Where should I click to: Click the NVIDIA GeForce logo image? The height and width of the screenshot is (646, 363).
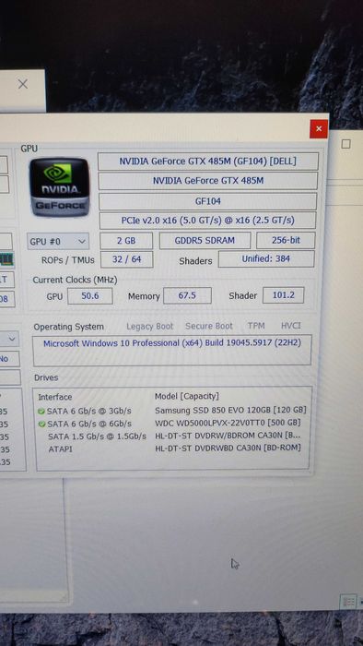click(60, 187)
